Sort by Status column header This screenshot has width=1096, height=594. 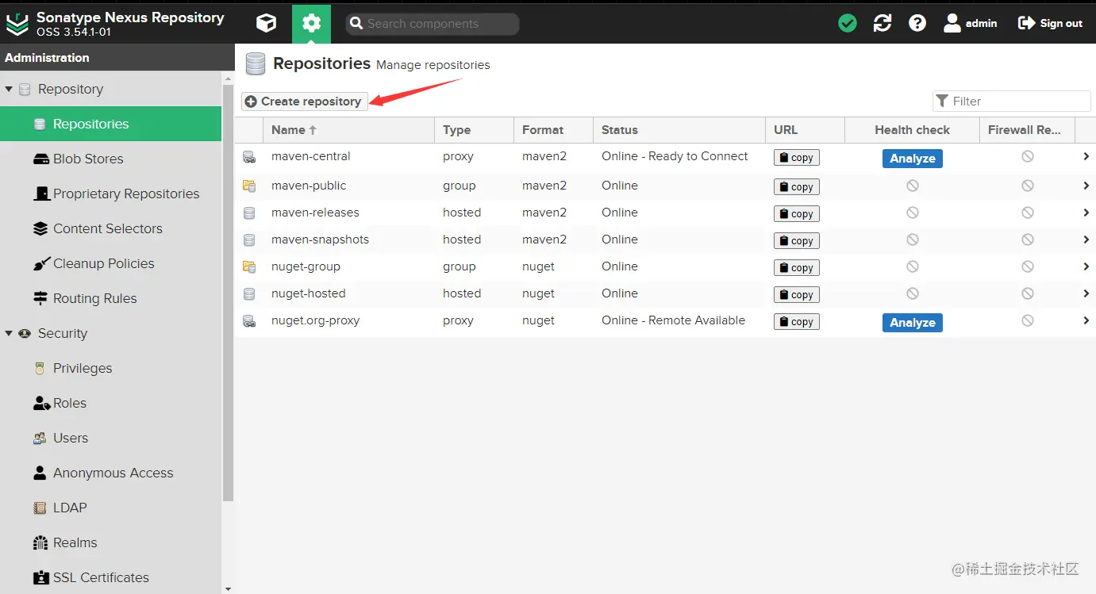tap(679, 130)
